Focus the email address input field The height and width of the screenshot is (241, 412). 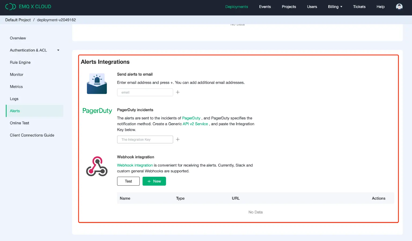145,92
